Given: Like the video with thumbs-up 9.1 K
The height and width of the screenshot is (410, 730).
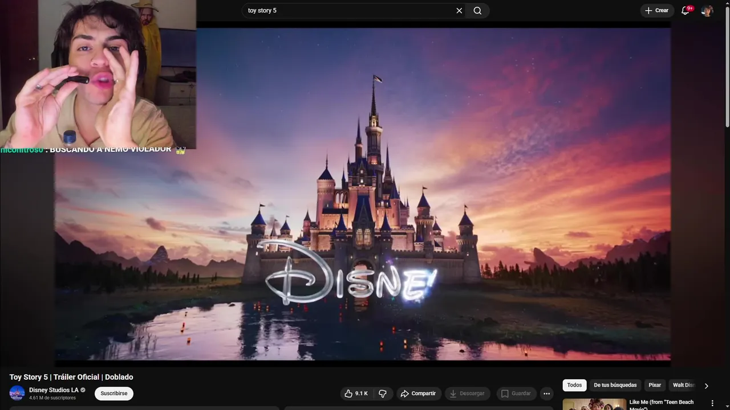Looking at the screenshot, I should coord(356,393).
